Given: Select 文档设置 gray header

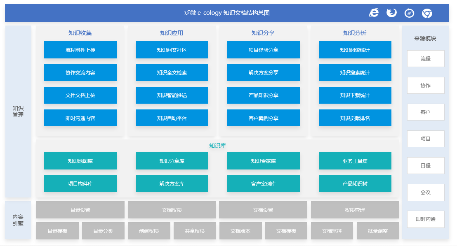Looking at the screenshot, I should [x=263, y=210].
